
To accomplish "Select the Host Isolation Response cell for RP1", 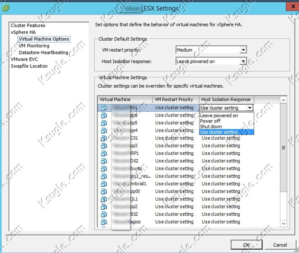I will pyautogui.click(x=221, y=154).
